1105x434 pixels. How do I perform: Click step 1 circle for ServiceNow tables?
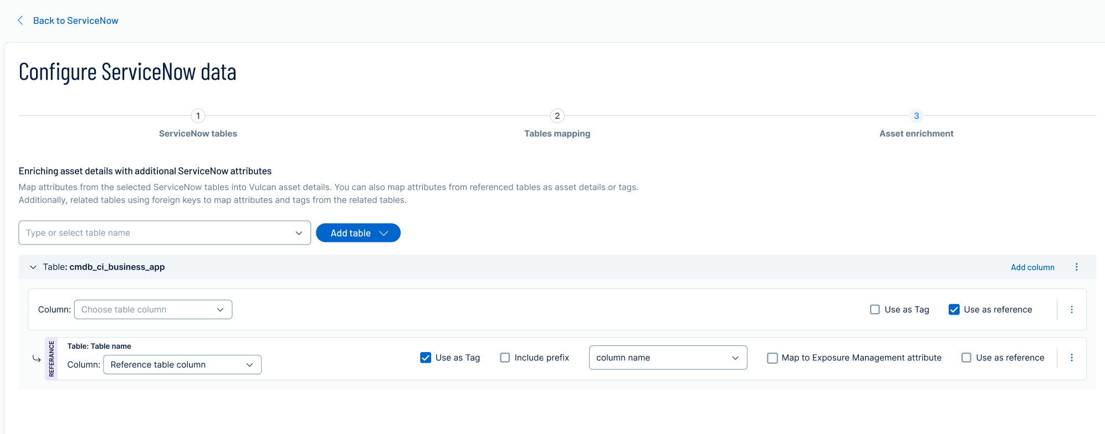(198, 116)
